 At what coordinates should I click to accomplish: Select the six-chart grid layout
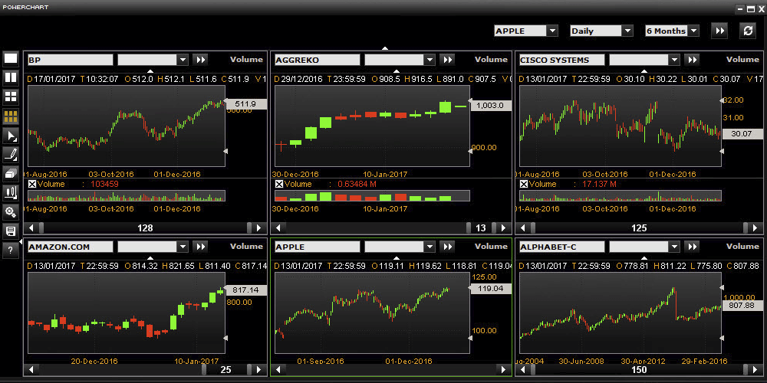11,116
